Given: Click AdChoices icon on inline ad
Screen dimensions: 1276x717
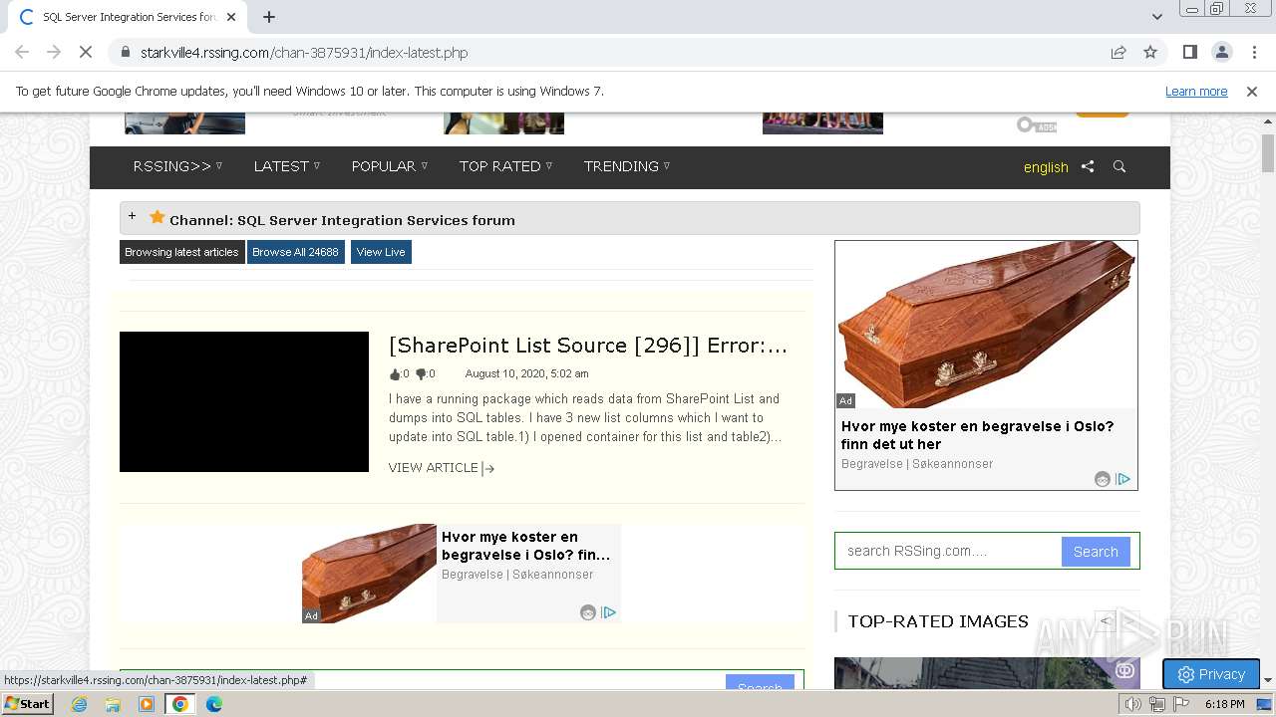Looking at the screenshot, I should pyautogui.click(x=608, y=612).
